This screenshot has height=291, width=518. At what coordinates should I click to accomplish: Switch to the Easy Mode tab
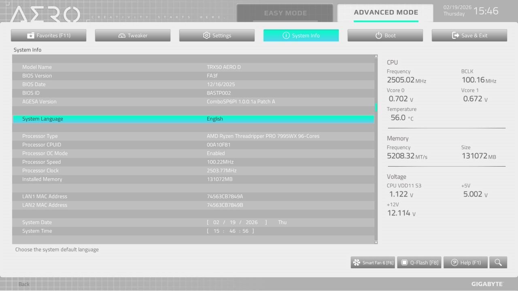(x=285, y=13)
